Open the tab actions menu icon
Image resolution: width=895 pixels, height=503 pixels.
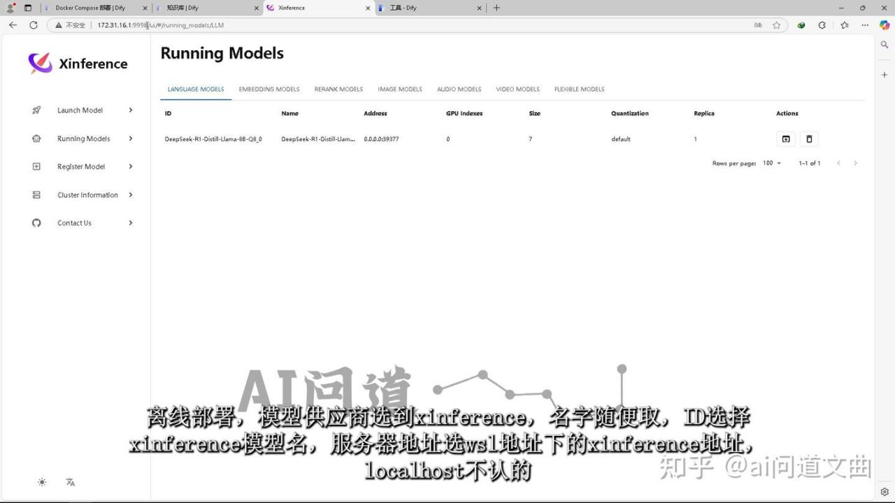pos(28,8)
